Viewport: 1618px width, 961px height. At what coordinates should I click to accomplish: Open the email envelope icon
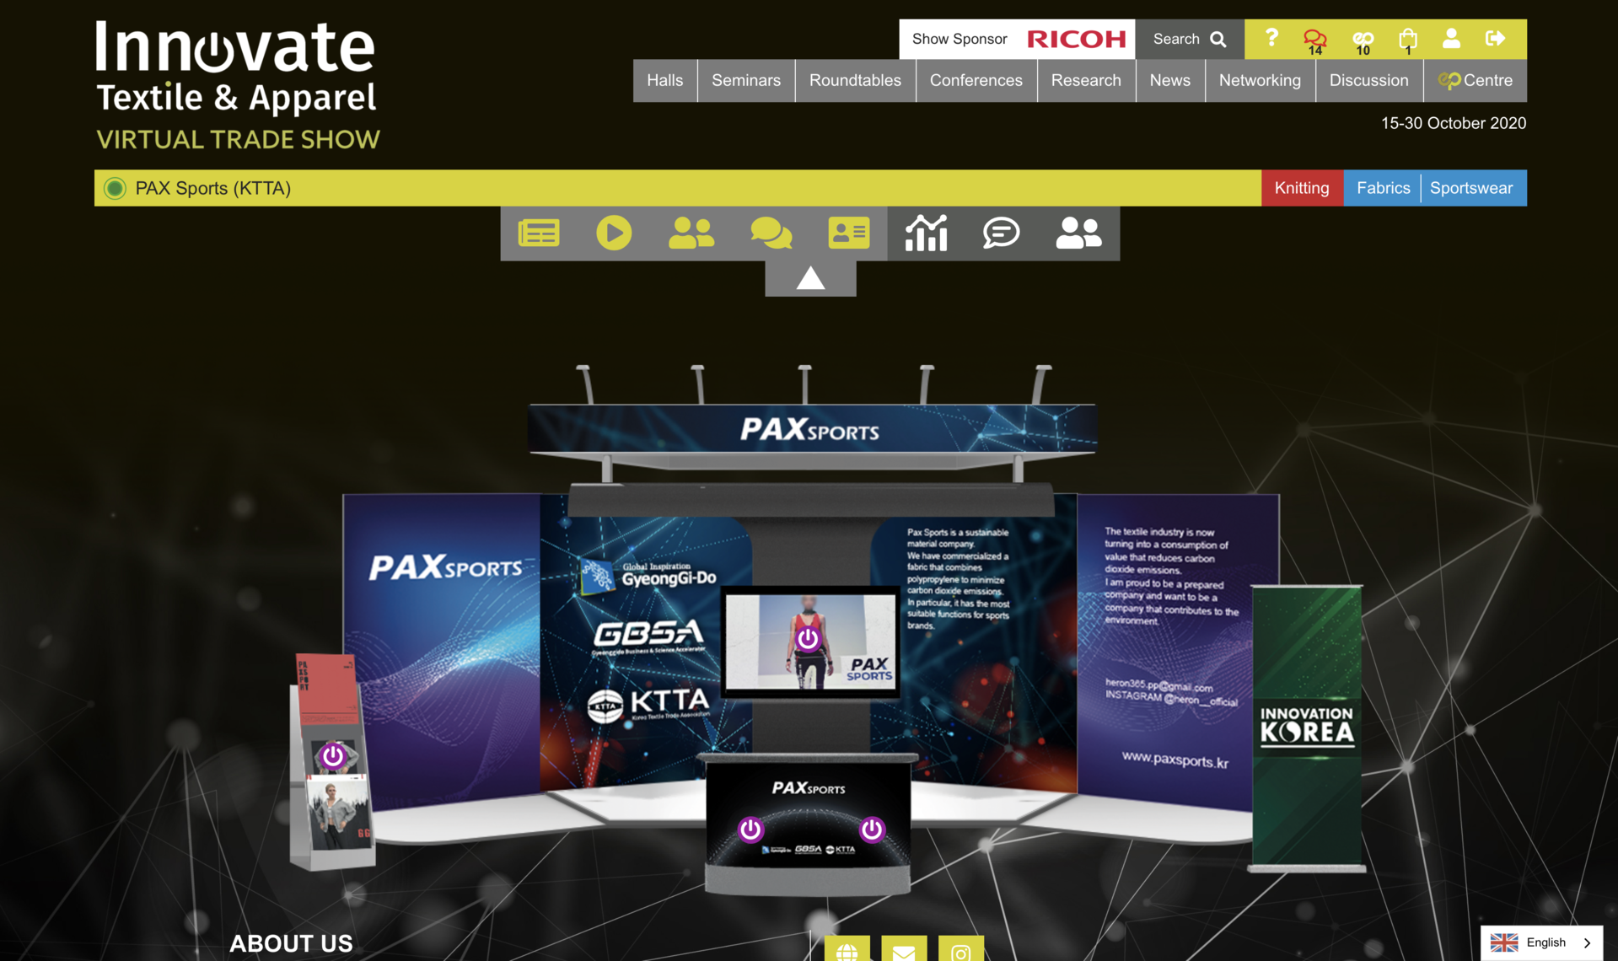click(x=904, y=949)
